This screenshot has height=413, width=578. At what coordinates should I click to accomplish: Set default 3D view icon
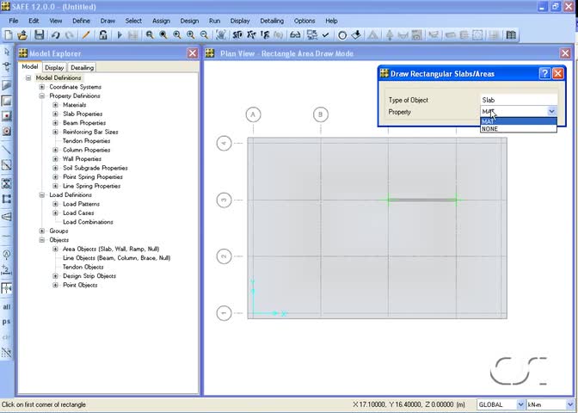pyautogui.click(x=237, y=35)
